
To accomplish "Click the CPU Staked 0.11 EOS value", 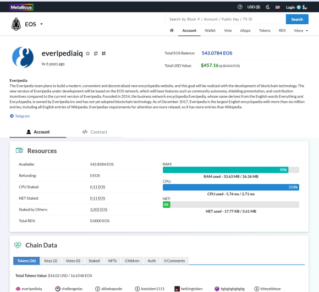I will 97,187.
